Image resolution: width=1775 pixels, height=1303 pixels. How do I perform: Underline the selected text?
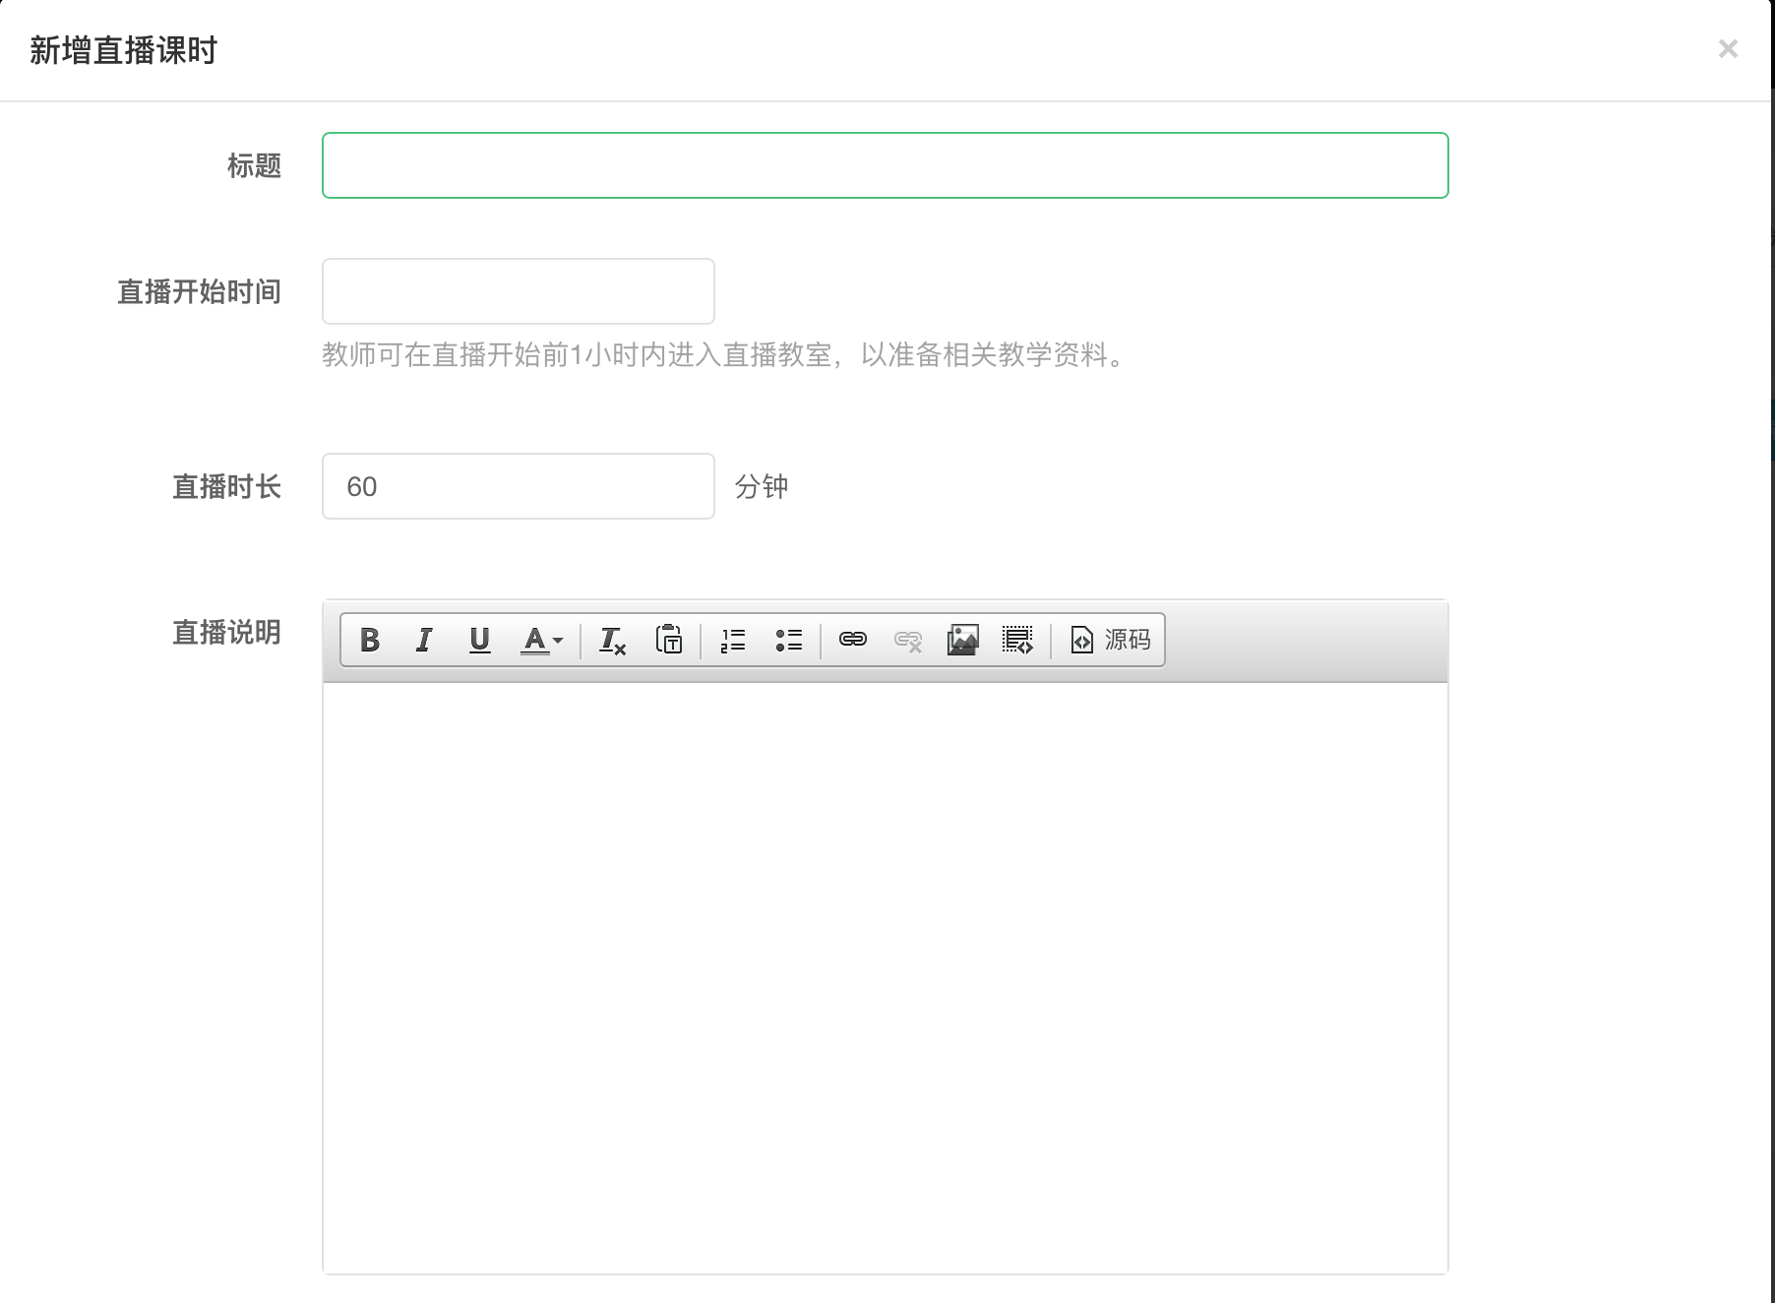click(x=479, y=641)
